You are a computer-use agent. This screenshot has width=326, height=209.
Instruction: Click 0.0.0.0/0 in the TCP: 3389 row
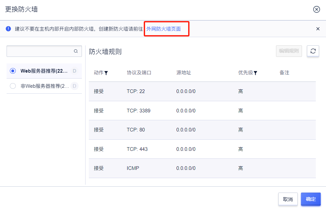(186, 111)
